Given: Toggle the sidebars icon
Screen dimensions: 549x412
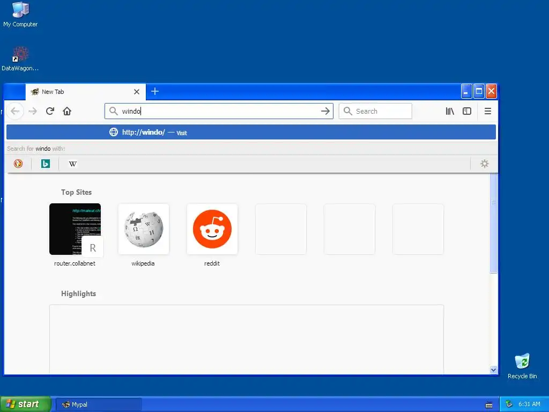Looking at the screenshot, I should pyautogui.click(x=467, y=111).
